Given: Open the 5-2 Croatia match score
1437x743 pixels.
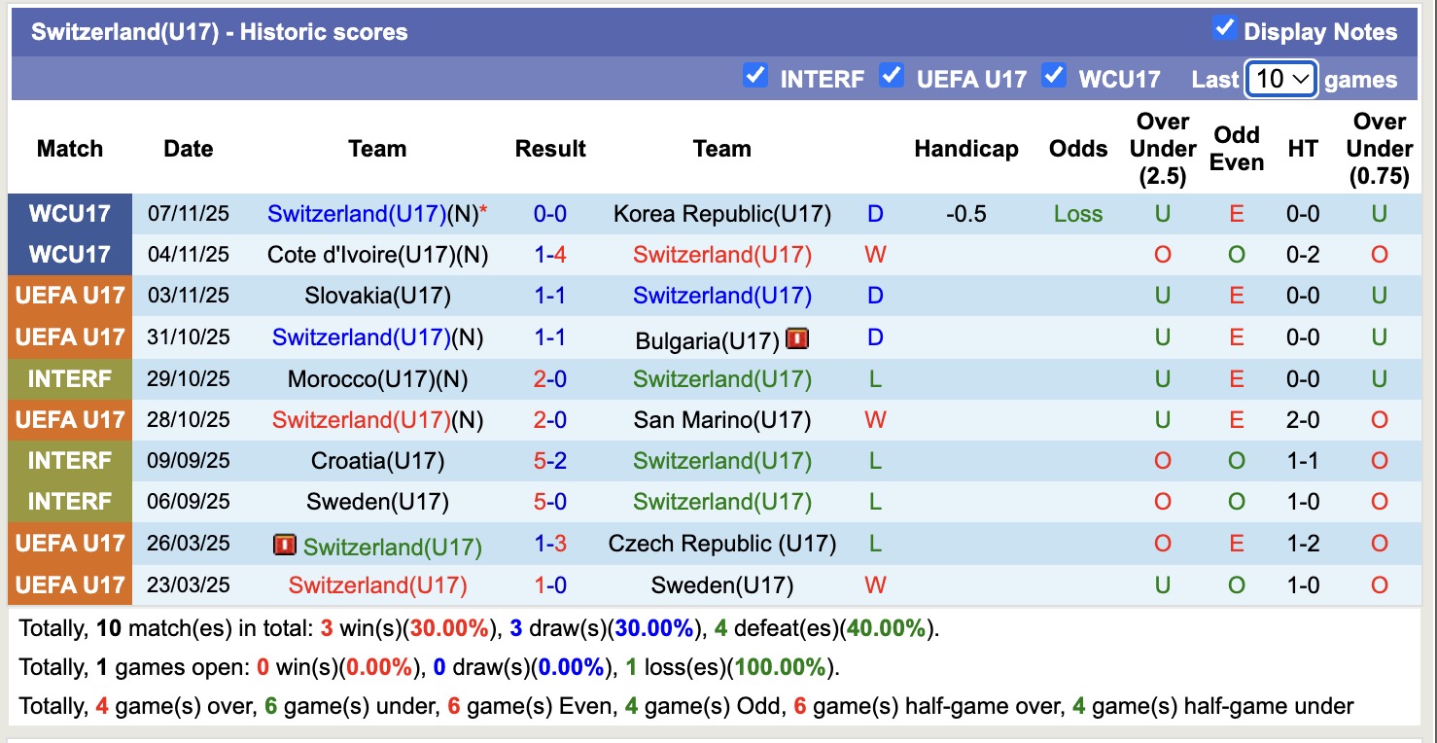Looking at the screenshot, I should tap(550, 461).
